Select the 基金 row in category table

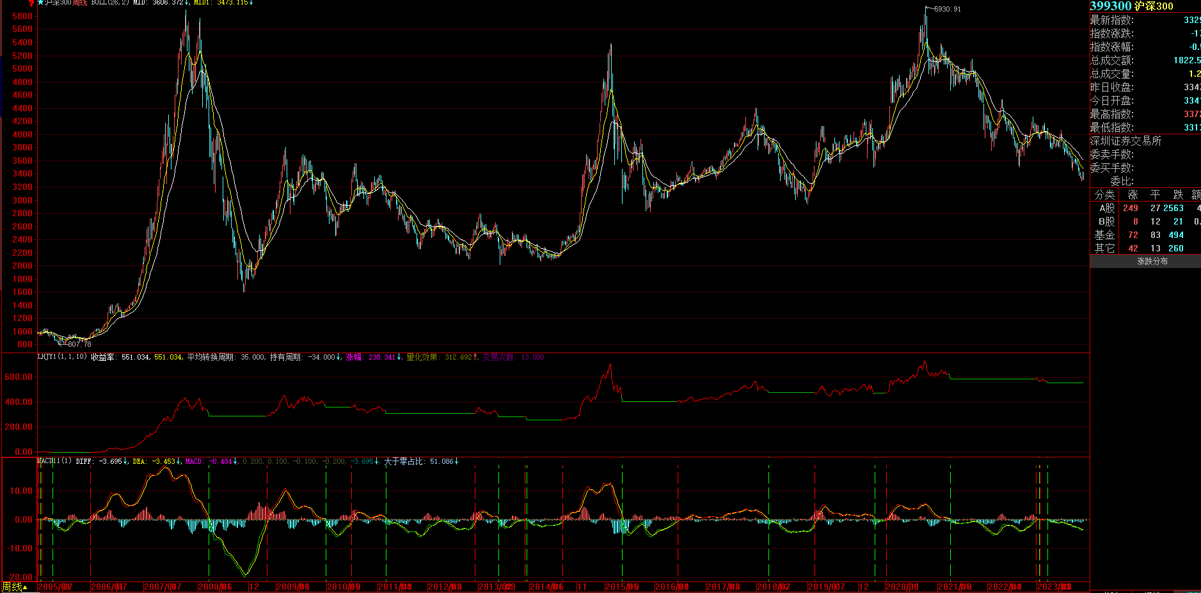click(1104, 235)
